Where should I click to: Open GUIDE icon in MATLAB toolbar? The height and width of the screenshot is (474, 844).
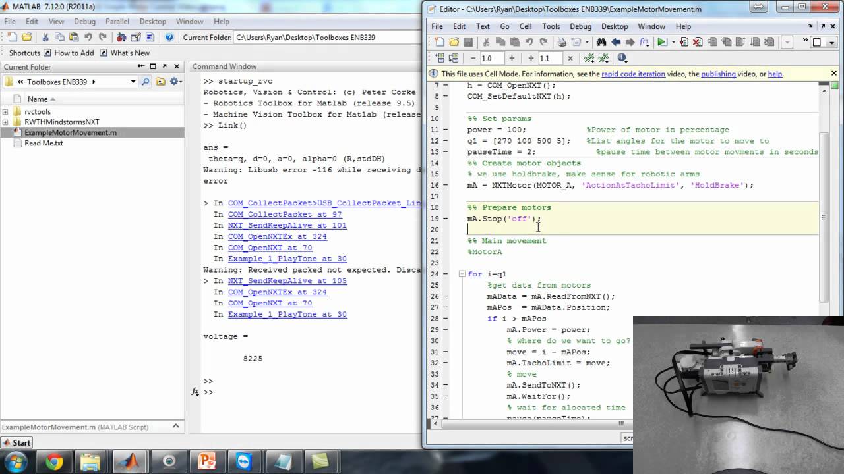[136, 38]
